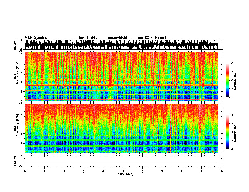
Task: Click the '-3' label atop ch.1 colorbar
Action: tap(232, 63)
